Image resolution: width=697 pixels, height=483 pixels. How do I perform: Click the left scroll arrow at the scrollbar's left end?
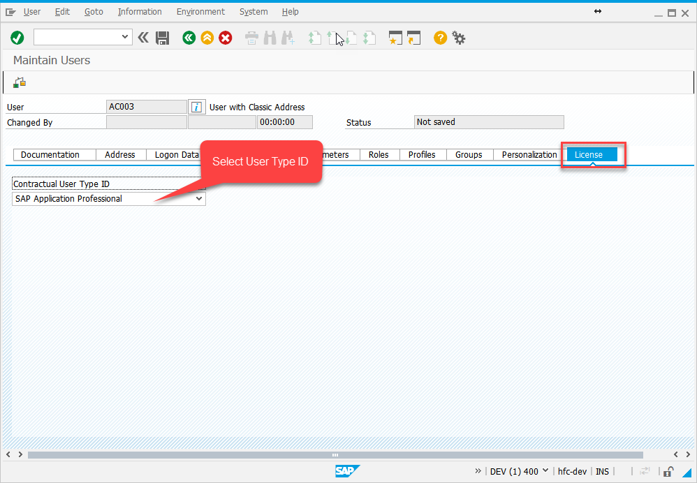(8, 454)
